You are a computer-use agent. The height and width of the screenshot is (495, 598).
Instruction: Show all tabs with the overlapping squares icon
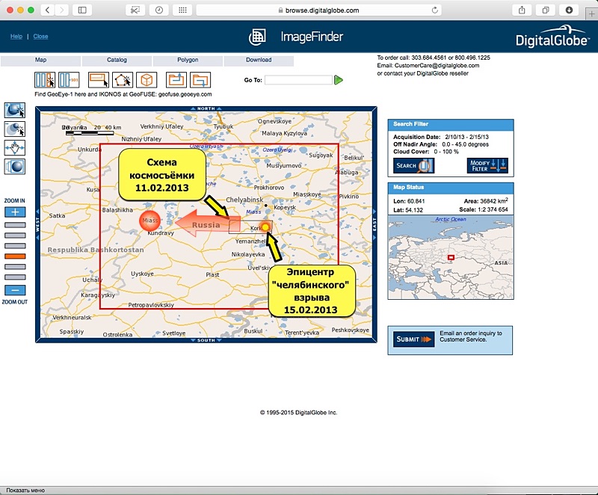click(546, 10)
